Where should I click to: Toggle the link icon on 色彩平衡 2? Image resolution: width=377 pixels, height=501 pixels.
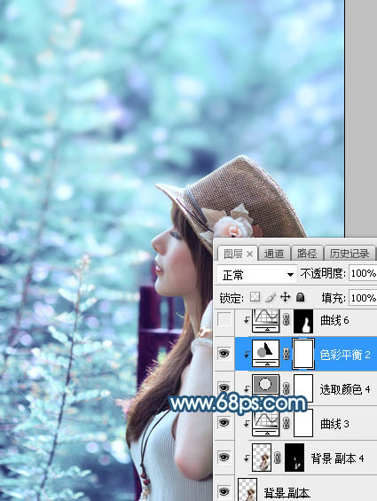(287, 354)
